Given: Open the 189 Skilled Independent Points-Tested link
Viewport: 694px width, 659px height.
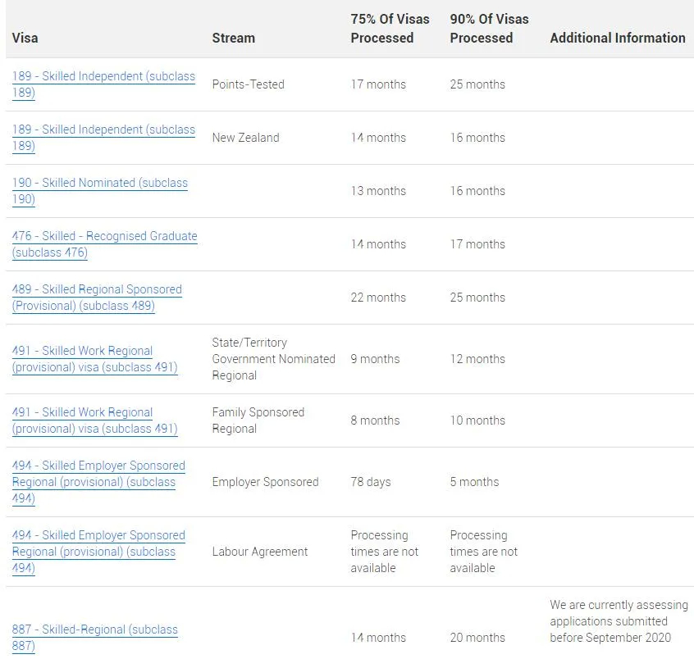Looking at the screenshot, I should (x=103, y=84).
